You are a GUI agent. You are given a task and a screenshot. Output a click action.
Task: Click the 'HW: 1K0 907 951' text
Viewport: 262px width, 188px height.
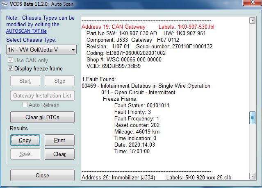tap(185, 34)
